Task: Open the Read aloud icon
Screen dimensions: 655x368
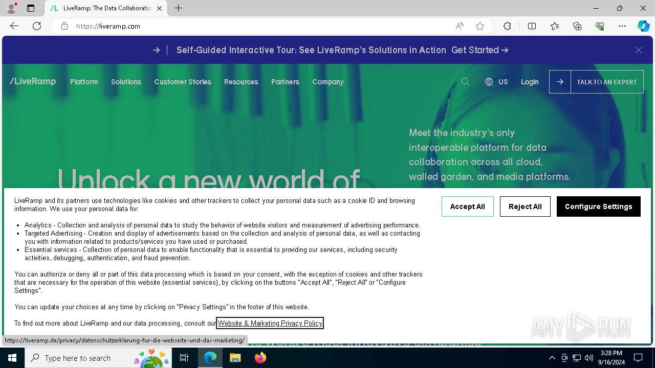Action: [460, 26]
